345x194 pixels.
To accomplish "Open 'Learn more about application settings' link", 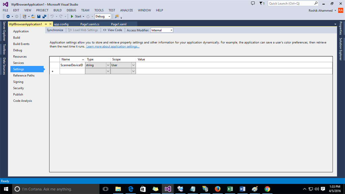I will pos(113,46).
